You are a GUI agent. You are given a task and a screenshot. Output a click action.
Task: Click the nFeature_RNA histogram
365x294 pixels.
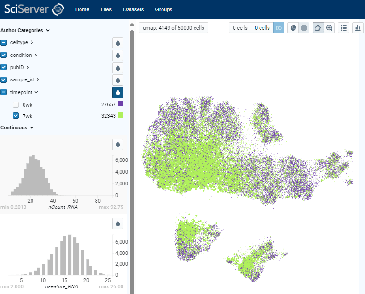[x=61, y=255]
